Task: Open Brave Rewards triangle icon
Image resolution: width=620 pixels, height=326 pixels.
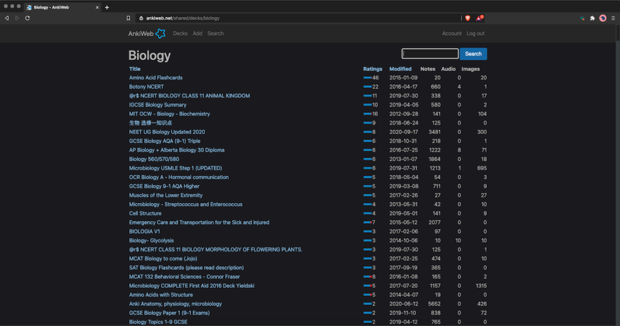Action: tap(480, 18)
